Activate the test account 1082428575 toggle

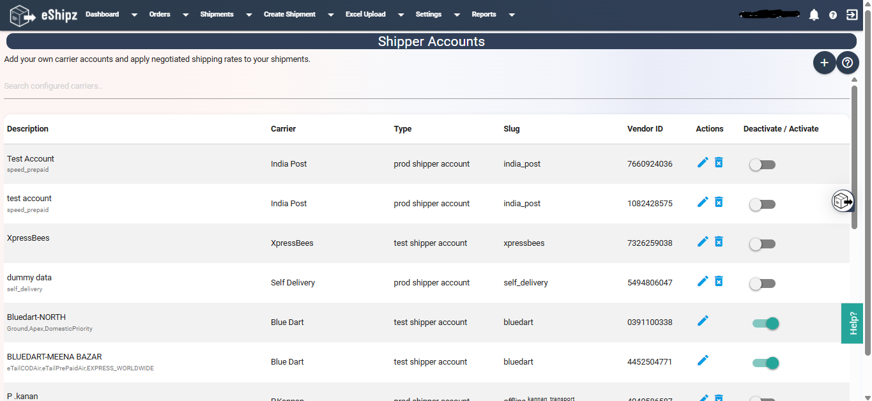tap(763, 204)
